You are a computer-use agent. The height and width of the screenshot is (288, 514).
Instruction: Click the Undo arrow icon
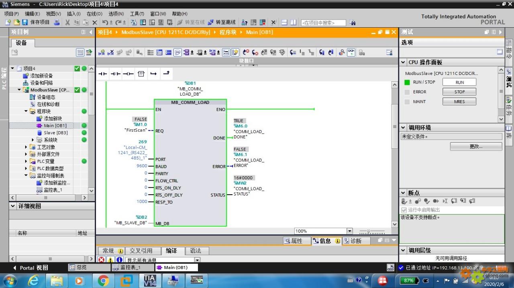tap(105, 22)
